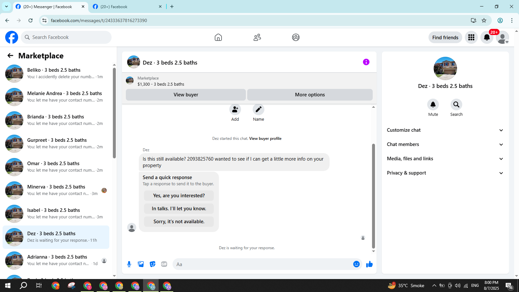
Task: Open the account profile picture menu
Action: [502, 37]
